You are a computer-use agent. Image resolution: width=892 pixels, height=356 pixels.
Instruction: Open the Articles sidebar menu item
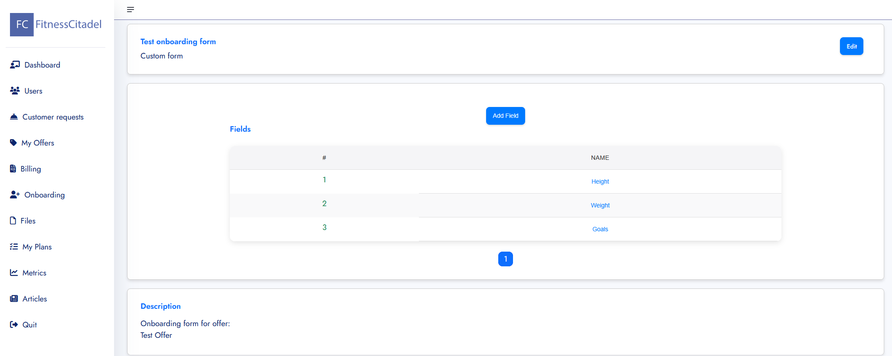(34, 299)
